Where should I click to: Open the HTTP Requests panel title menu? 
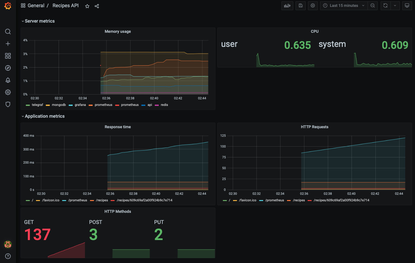coord(315,127)
